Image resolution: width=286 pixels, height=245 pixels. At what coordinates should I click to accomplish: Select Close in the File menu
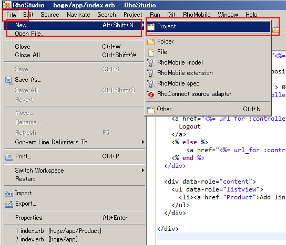74,47
